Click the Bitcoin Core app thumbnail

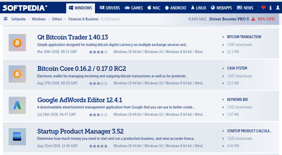[x=17, y=74]
